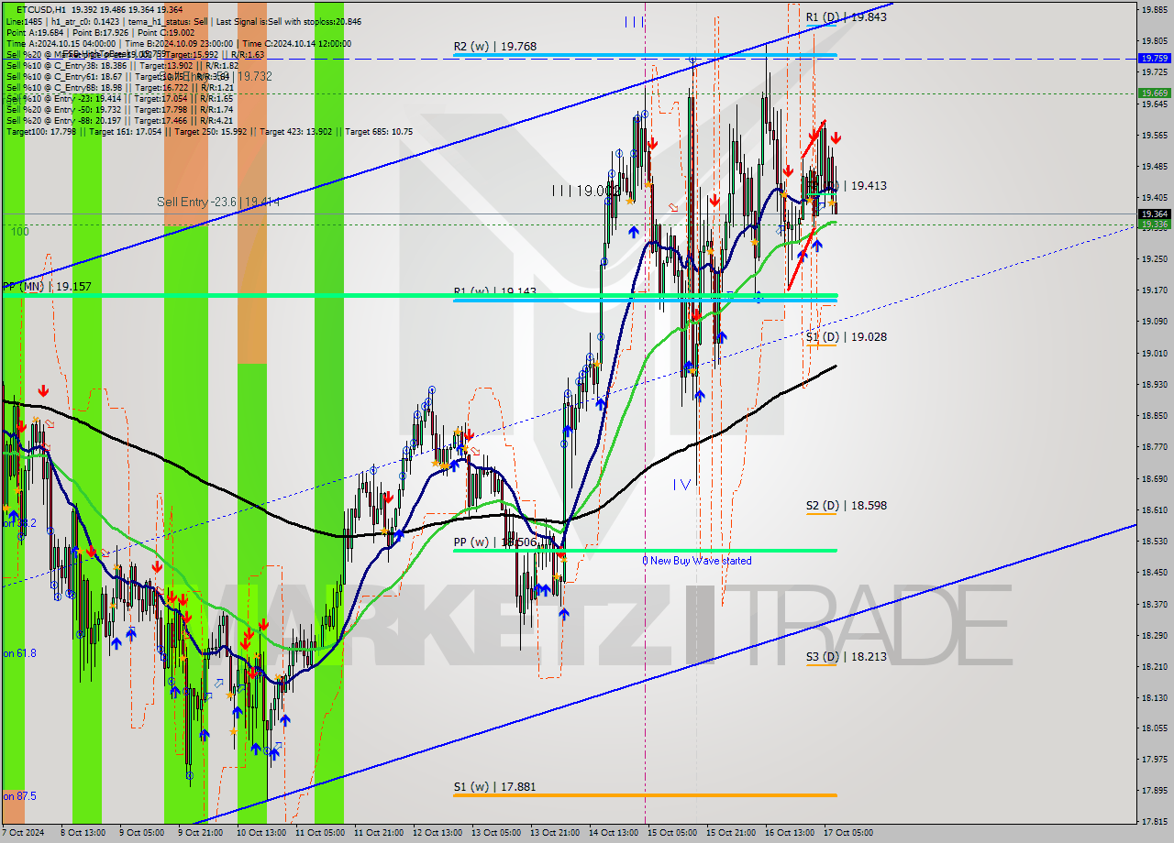This screenshot has width=1174, height=843.
Task: Click the 'on 61.8' Fibonacci label
Action: [x=19, y=653]
